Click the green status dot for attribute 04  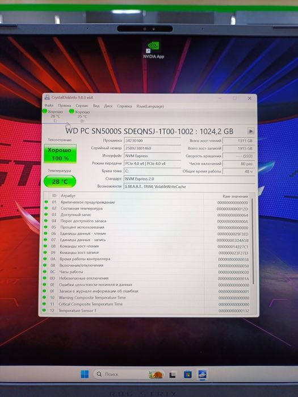[x=46, y=221]
